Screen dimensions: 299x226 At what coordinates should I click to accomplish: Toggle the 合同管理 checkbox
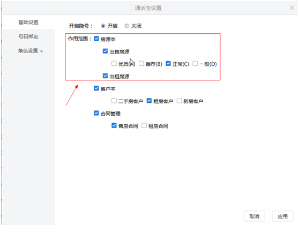coord(96,113)
